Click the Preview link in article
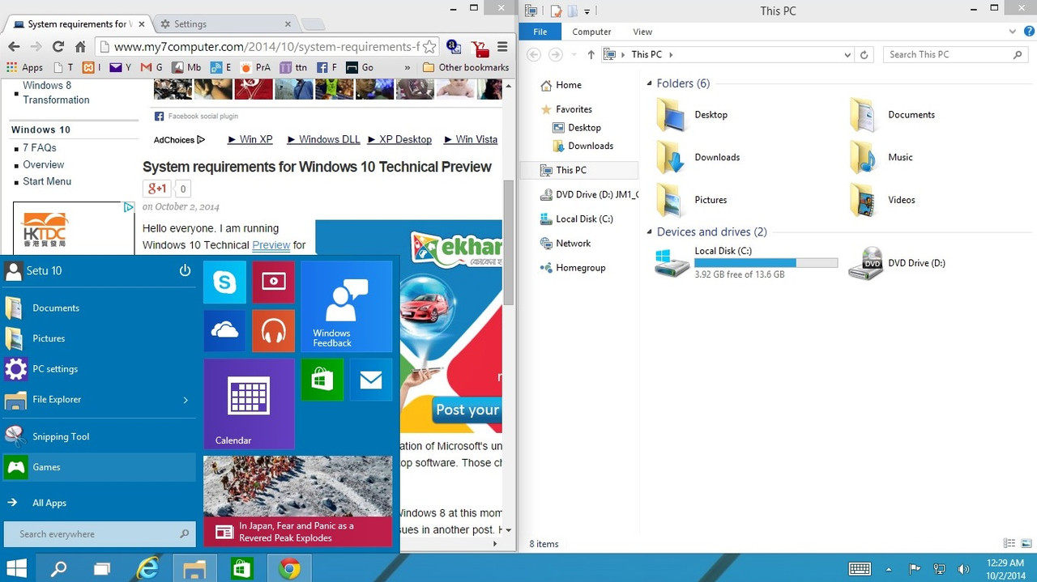Viewport: 1037px width, 582px height. (271, 245)
